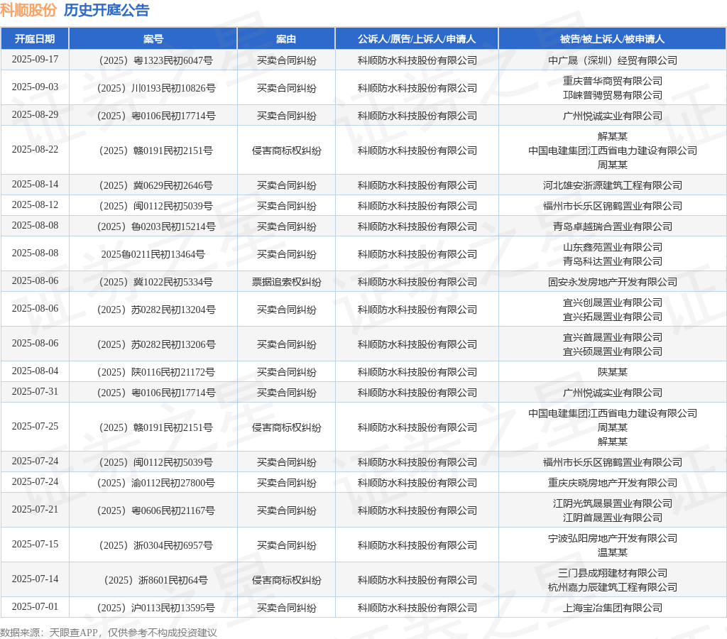Click the date 2025-07-25
This screenshot has width=727, height=639.
point(35,426)
